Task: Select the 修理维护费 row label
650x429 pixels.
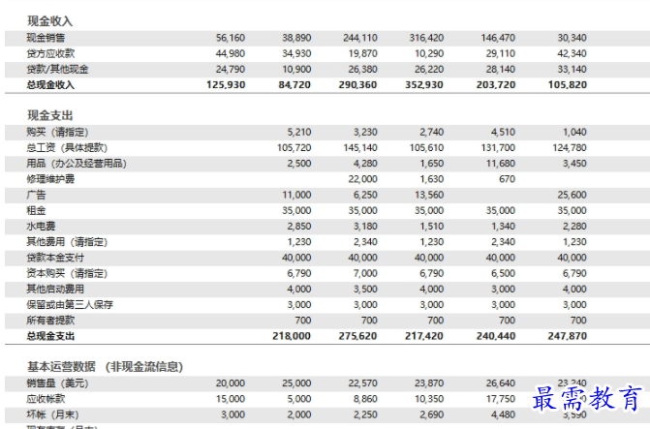Action: [x=50, y=179]
